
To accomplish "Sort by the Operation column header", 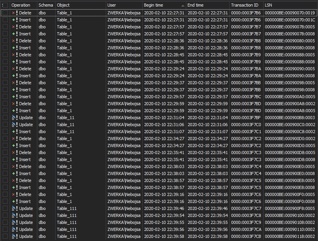I will click(23, 5).
